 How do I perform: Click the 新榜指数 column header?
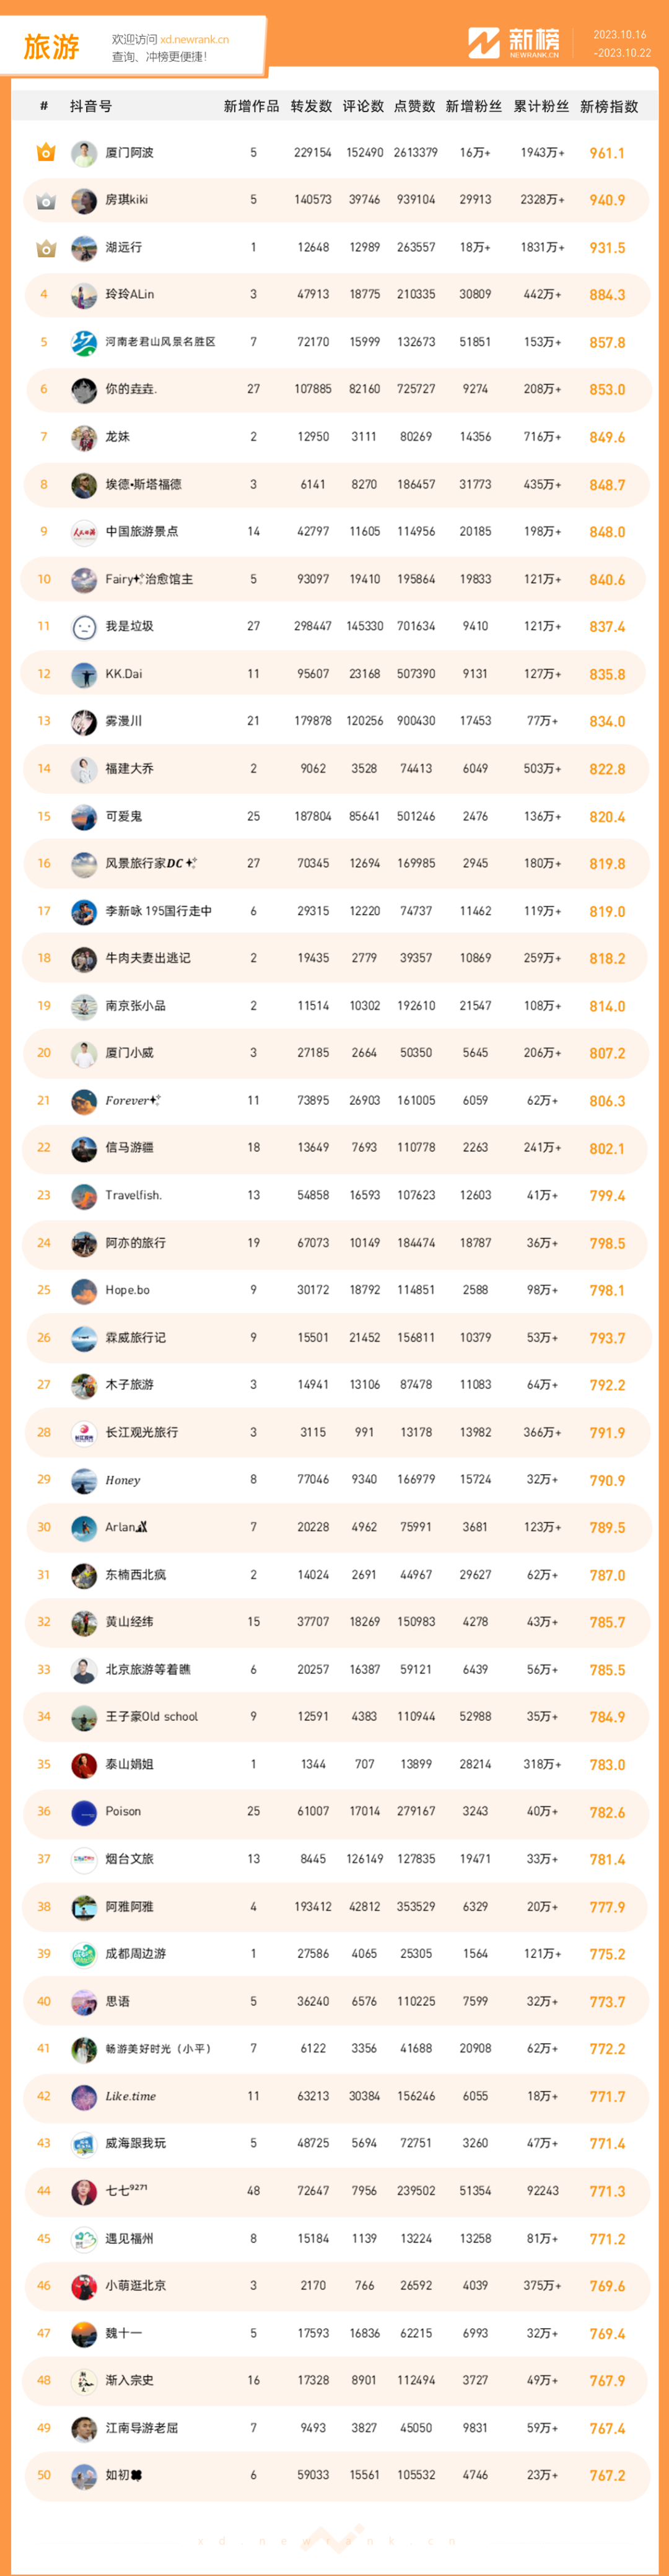(609, 106)
